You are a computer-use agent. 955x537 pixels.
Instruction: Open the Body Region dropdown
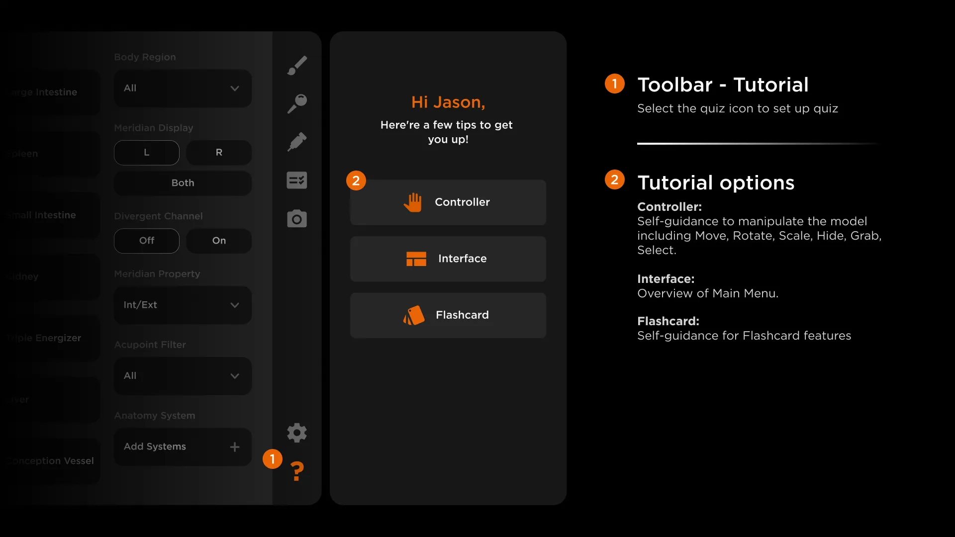[183, 89]
